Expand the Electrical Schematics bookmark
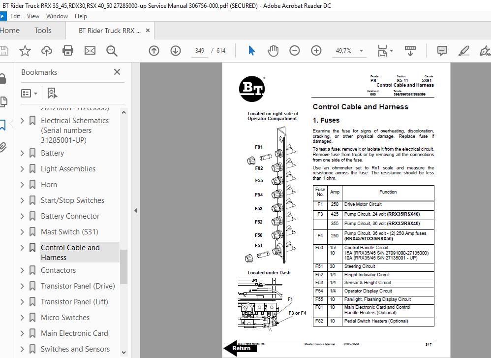 [x=22, y=120]
